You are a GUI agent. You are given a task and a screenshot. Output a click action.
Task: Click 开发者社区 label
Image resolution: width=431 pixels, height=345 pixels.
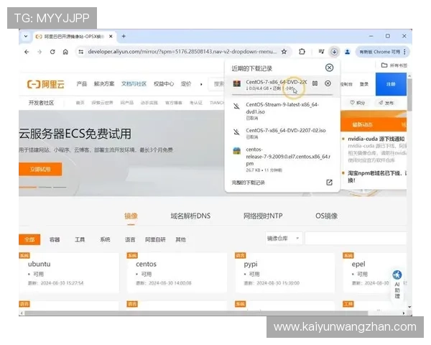(x=41, y=103)
